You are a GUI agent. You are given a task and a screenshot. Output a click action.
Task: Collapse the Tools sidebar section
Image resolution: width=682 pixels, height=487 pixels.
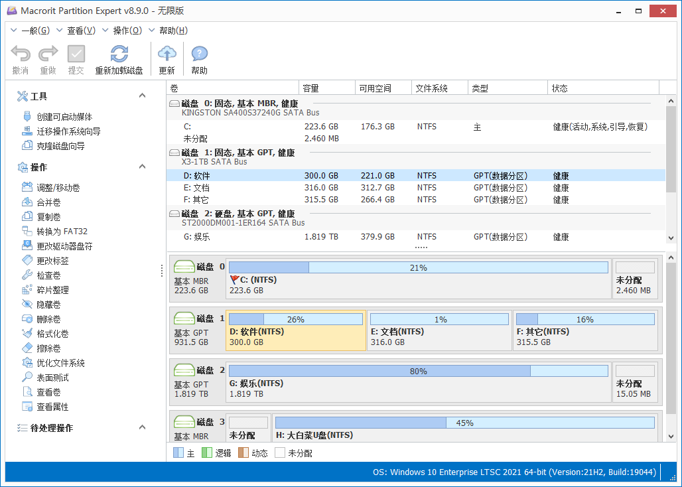click(x=141, y=96)
